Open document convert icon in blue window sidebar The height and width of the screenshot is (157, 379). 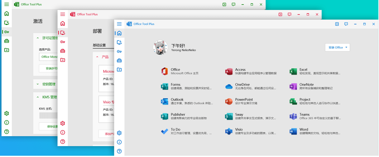point(119,70)
